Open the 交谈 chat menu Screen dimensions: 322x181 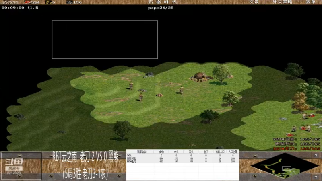pos(254,2)
